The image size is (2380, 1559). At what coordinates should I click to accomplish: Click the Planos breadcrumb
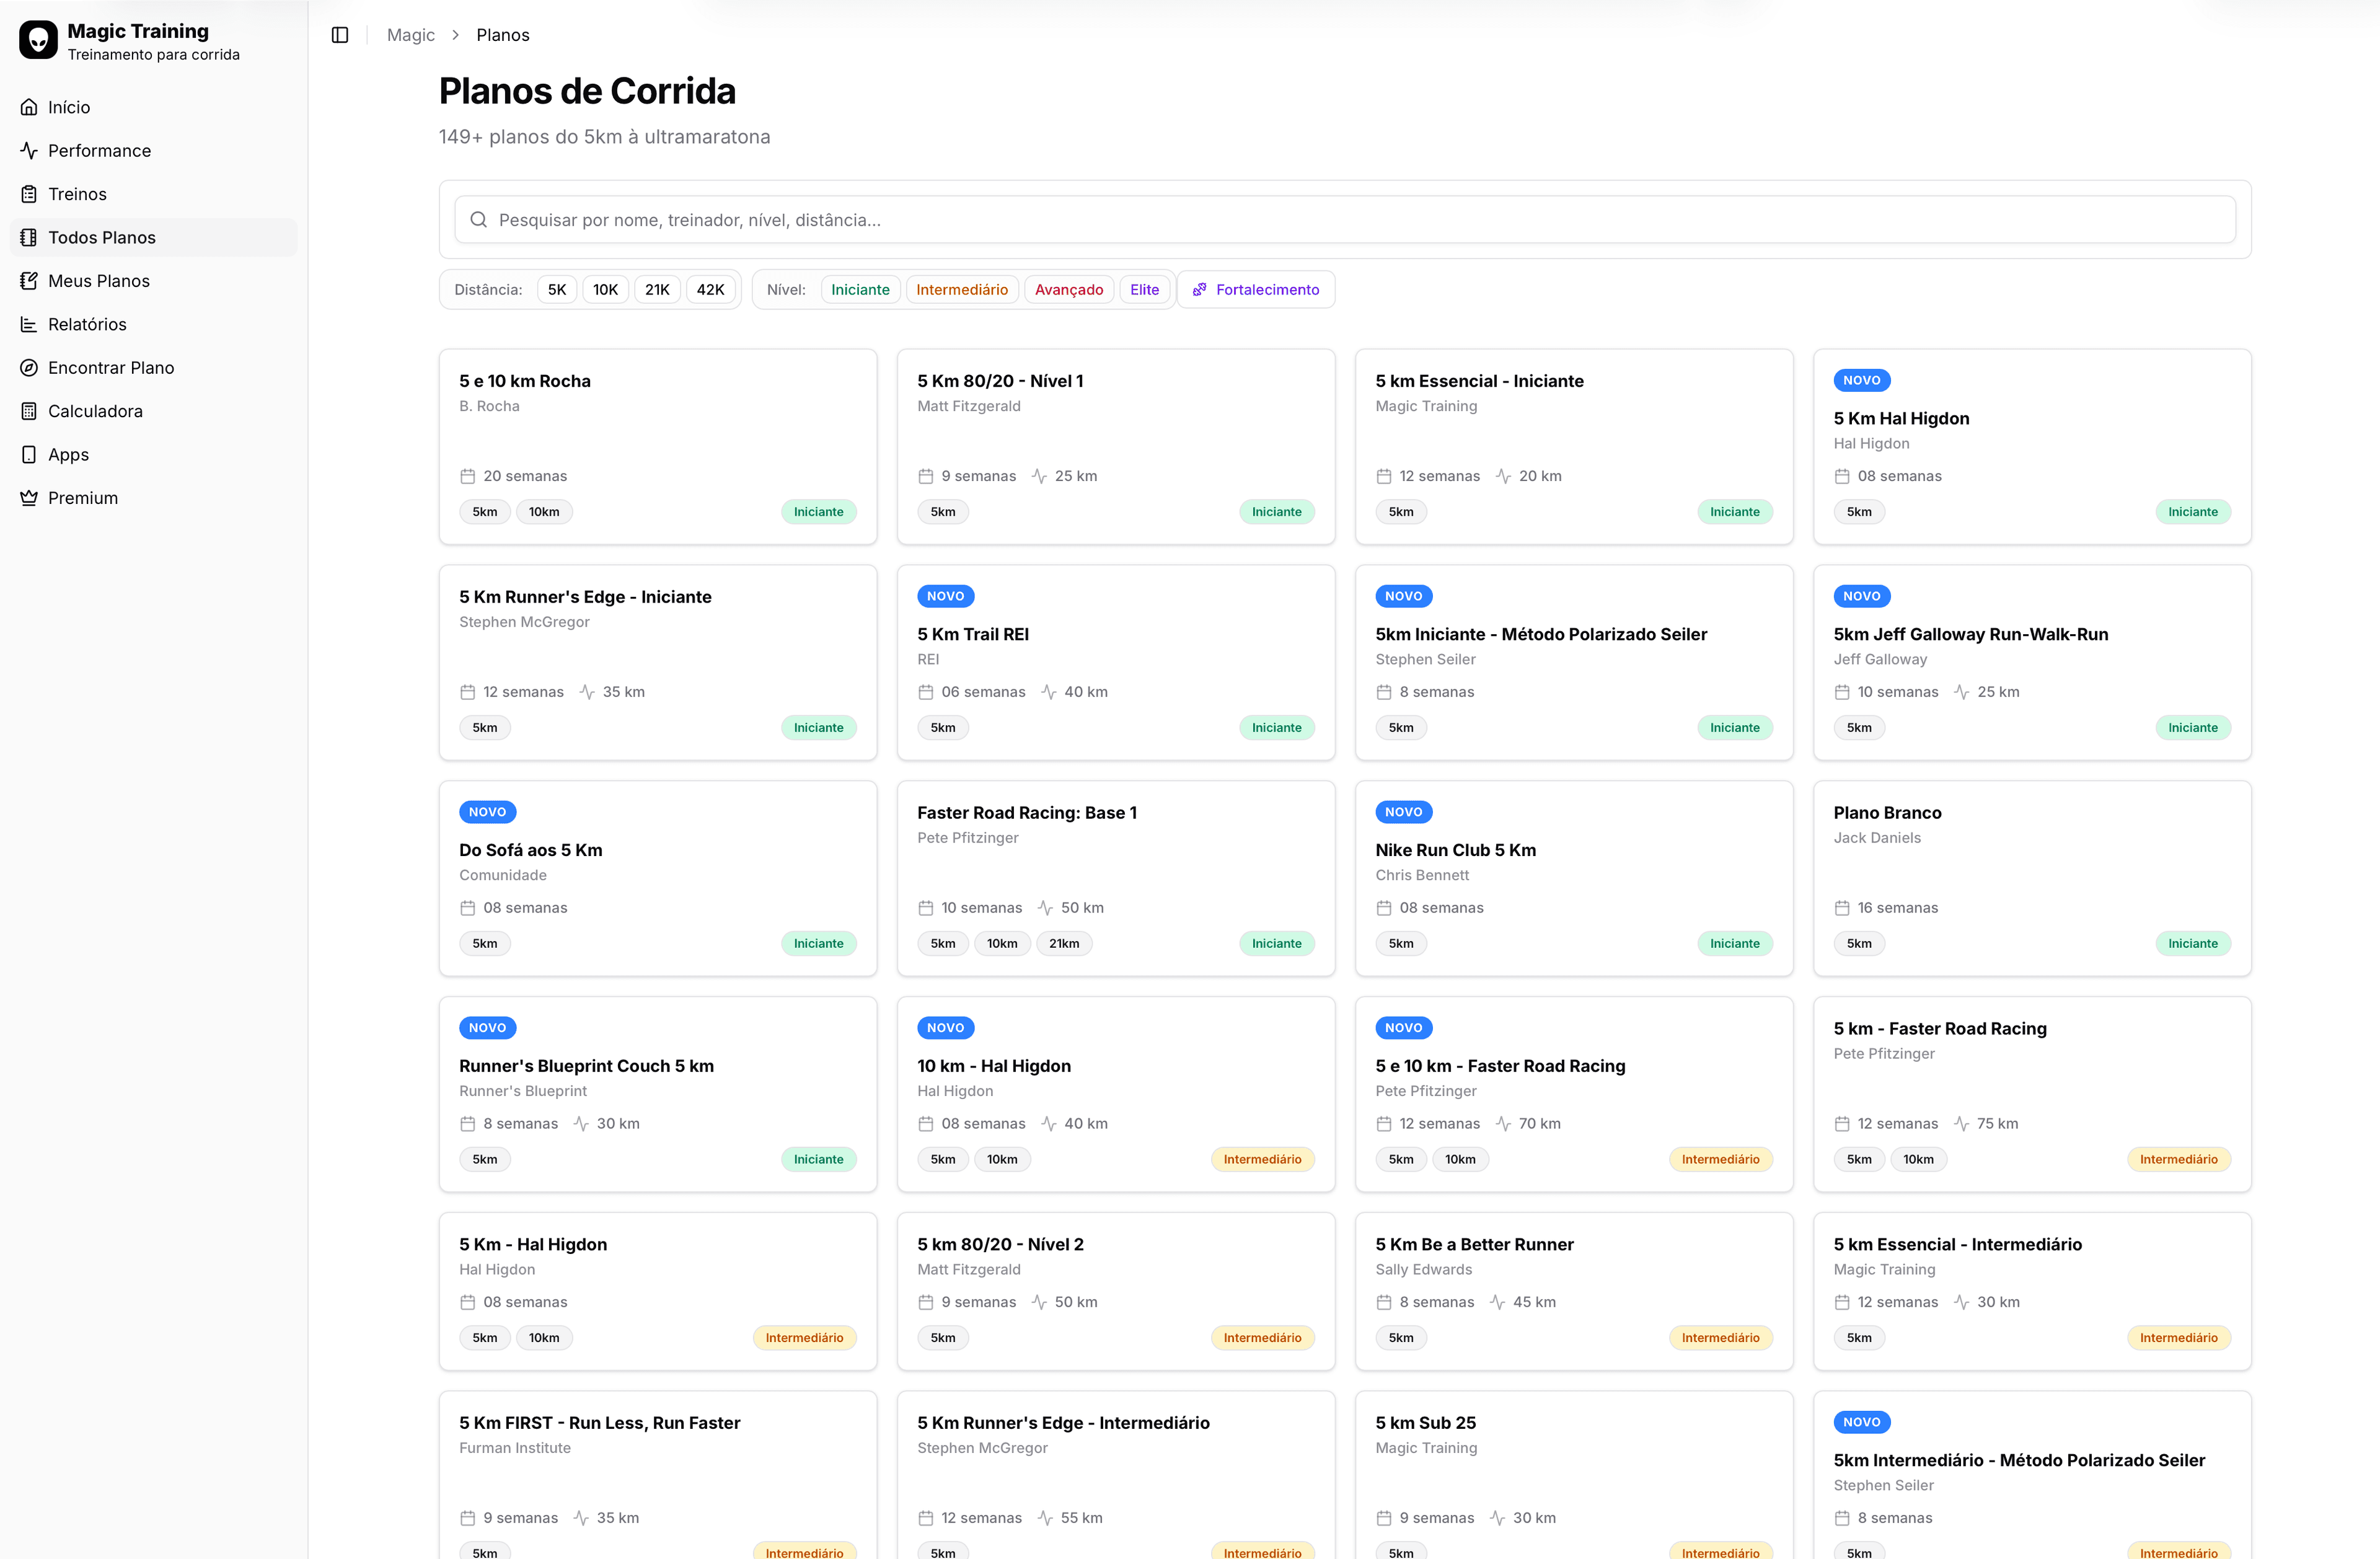coord(503,35)
